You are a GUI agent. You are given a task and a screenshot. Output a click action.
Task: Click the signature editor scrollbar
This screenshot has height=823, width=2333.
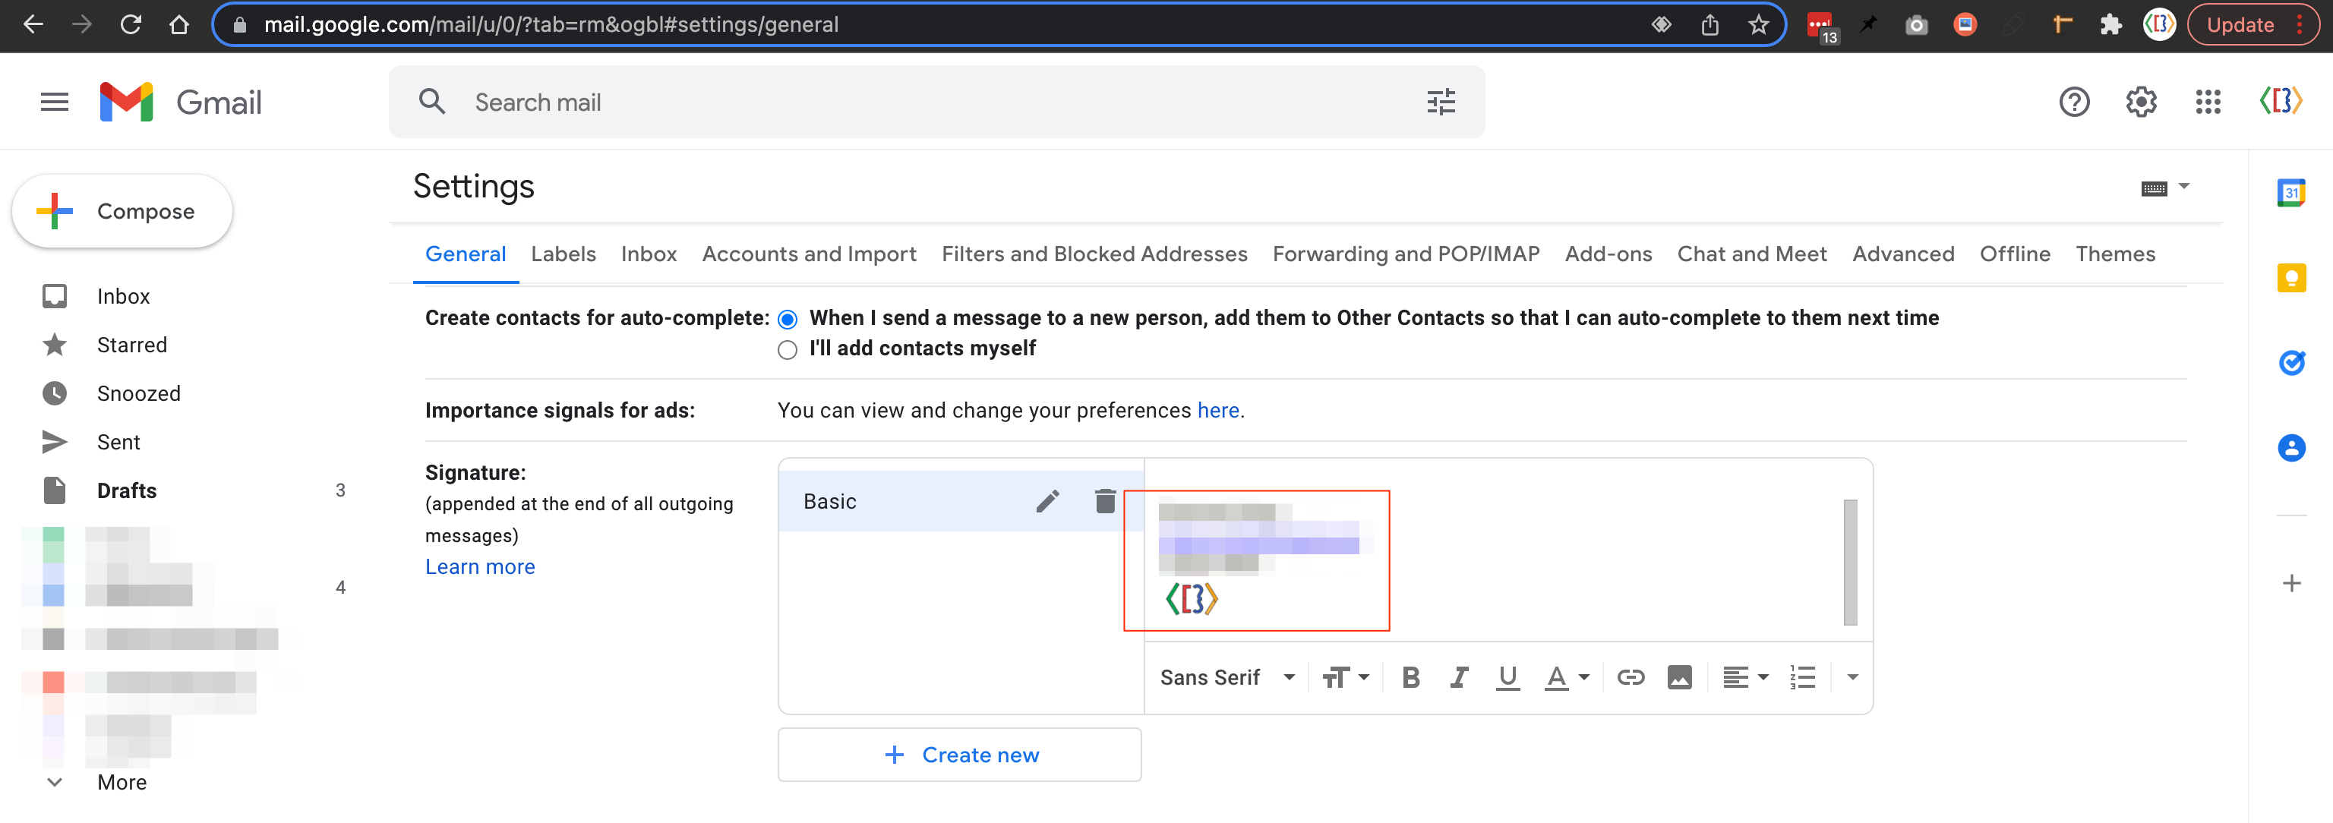[1849, 563]
